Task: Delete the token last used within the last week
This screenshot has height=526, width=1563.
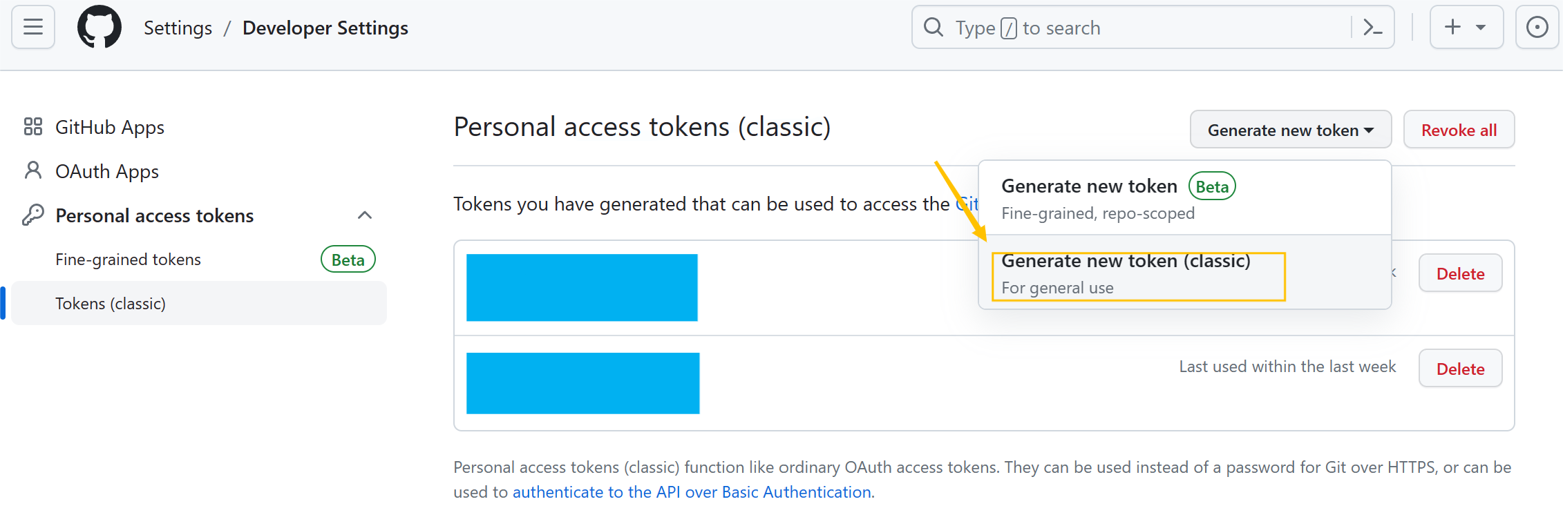Action: pos(1460,368)
